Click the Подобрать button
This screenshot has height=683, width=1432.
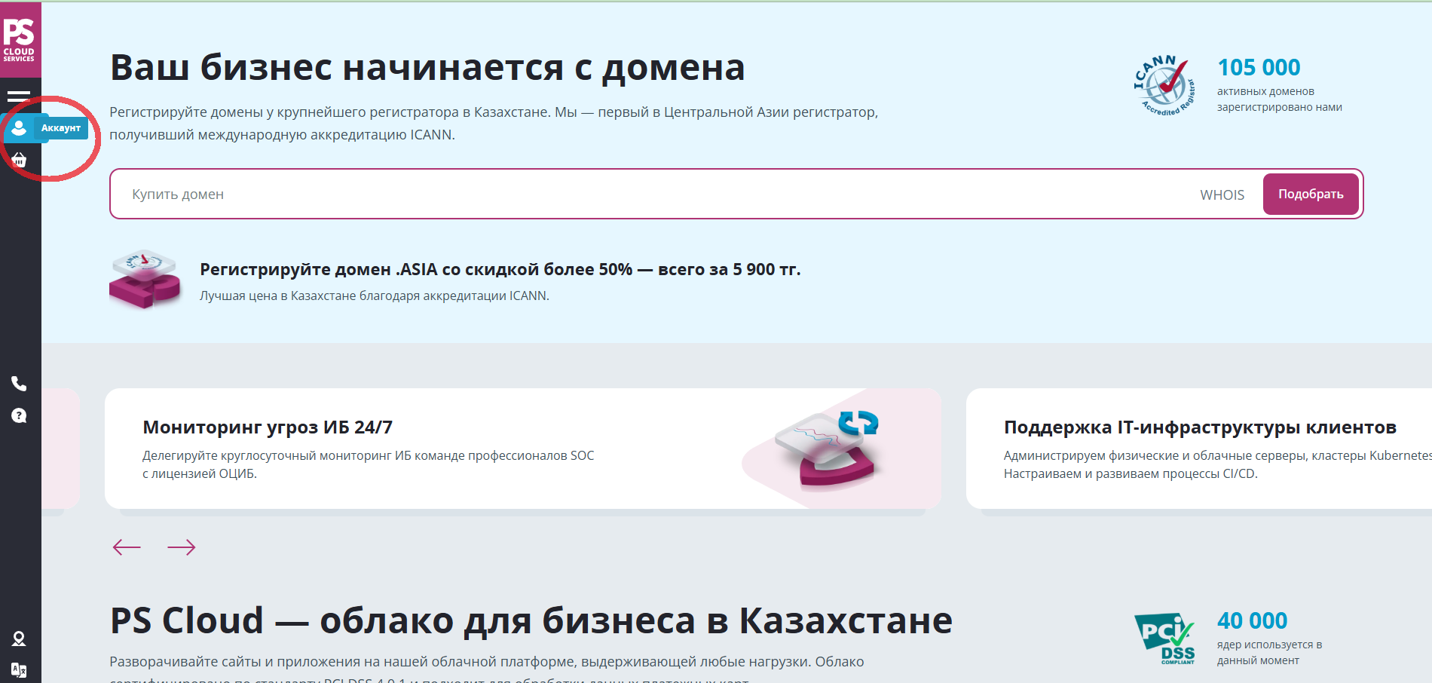1311,194
